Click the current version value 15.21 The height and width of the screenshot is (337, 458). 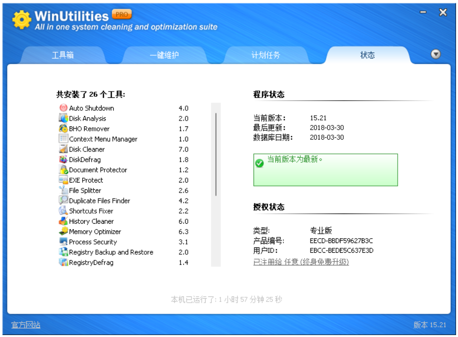pos(318,118)
